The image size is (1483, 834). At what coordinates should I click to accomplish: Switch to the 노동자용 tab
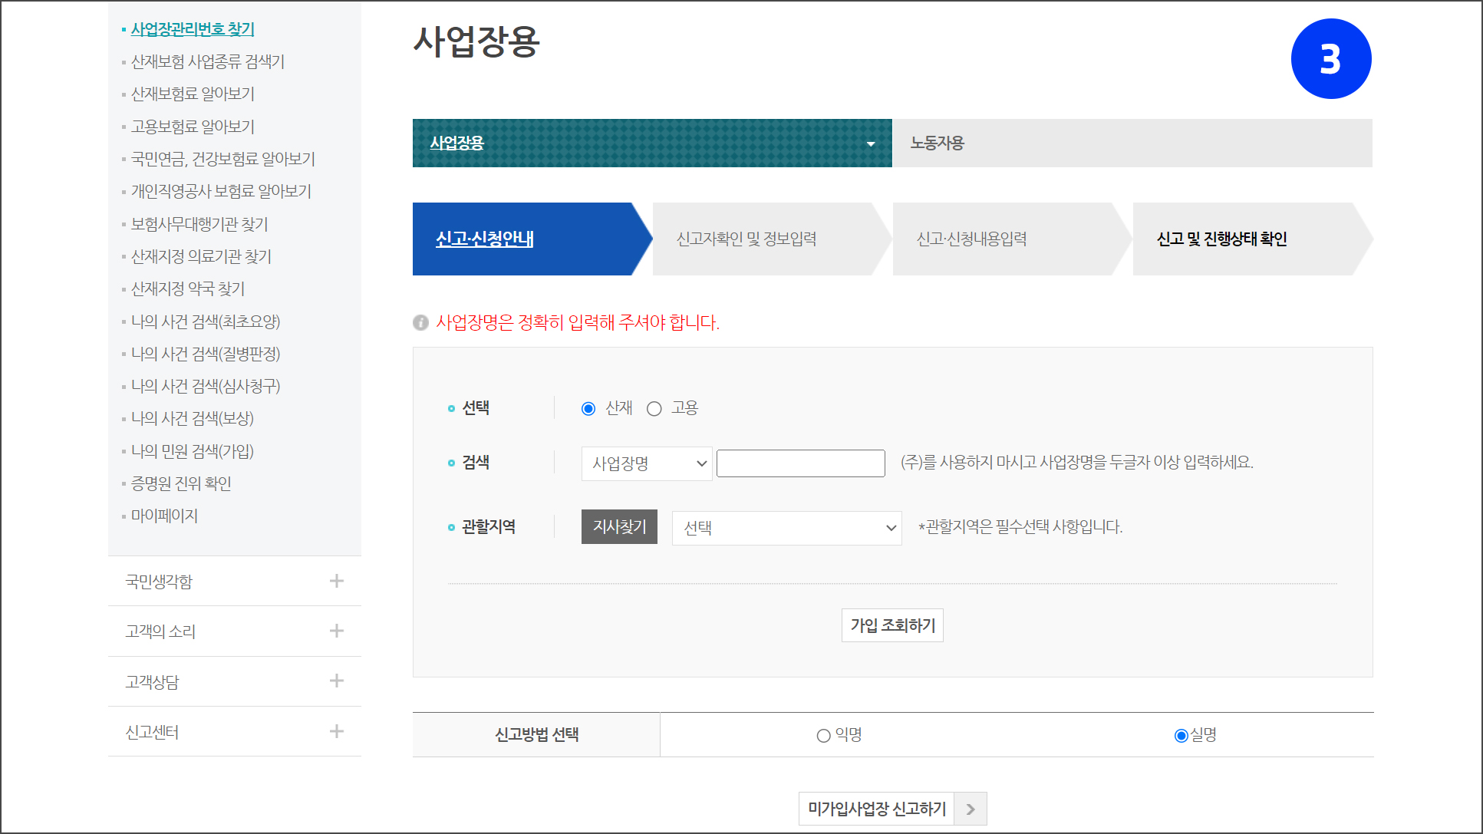click(1132, 143)
